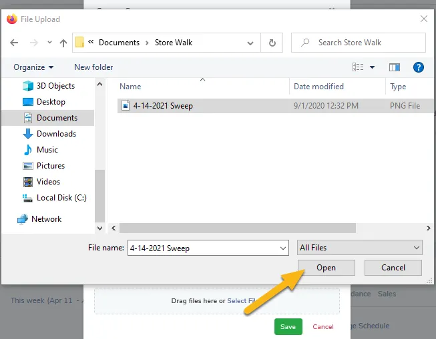
Task: Open more view options dropdown arrow
Action: pyautogui.click(x=372, y=67)
